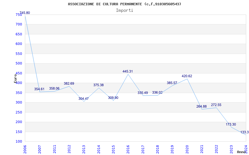Click the 450 y-axis tick label
Viewport: 249px width, 155px height.
pos(19,73)
